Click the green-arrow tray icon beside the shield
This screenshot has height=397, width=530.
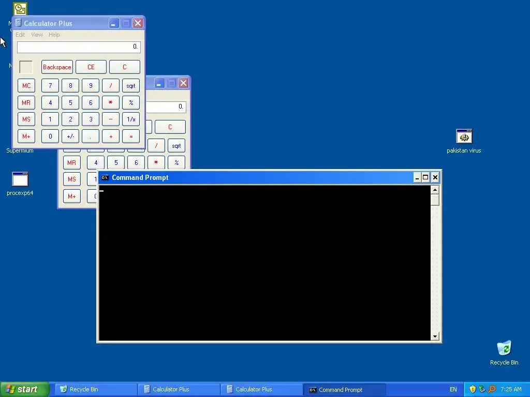[482, 389]
